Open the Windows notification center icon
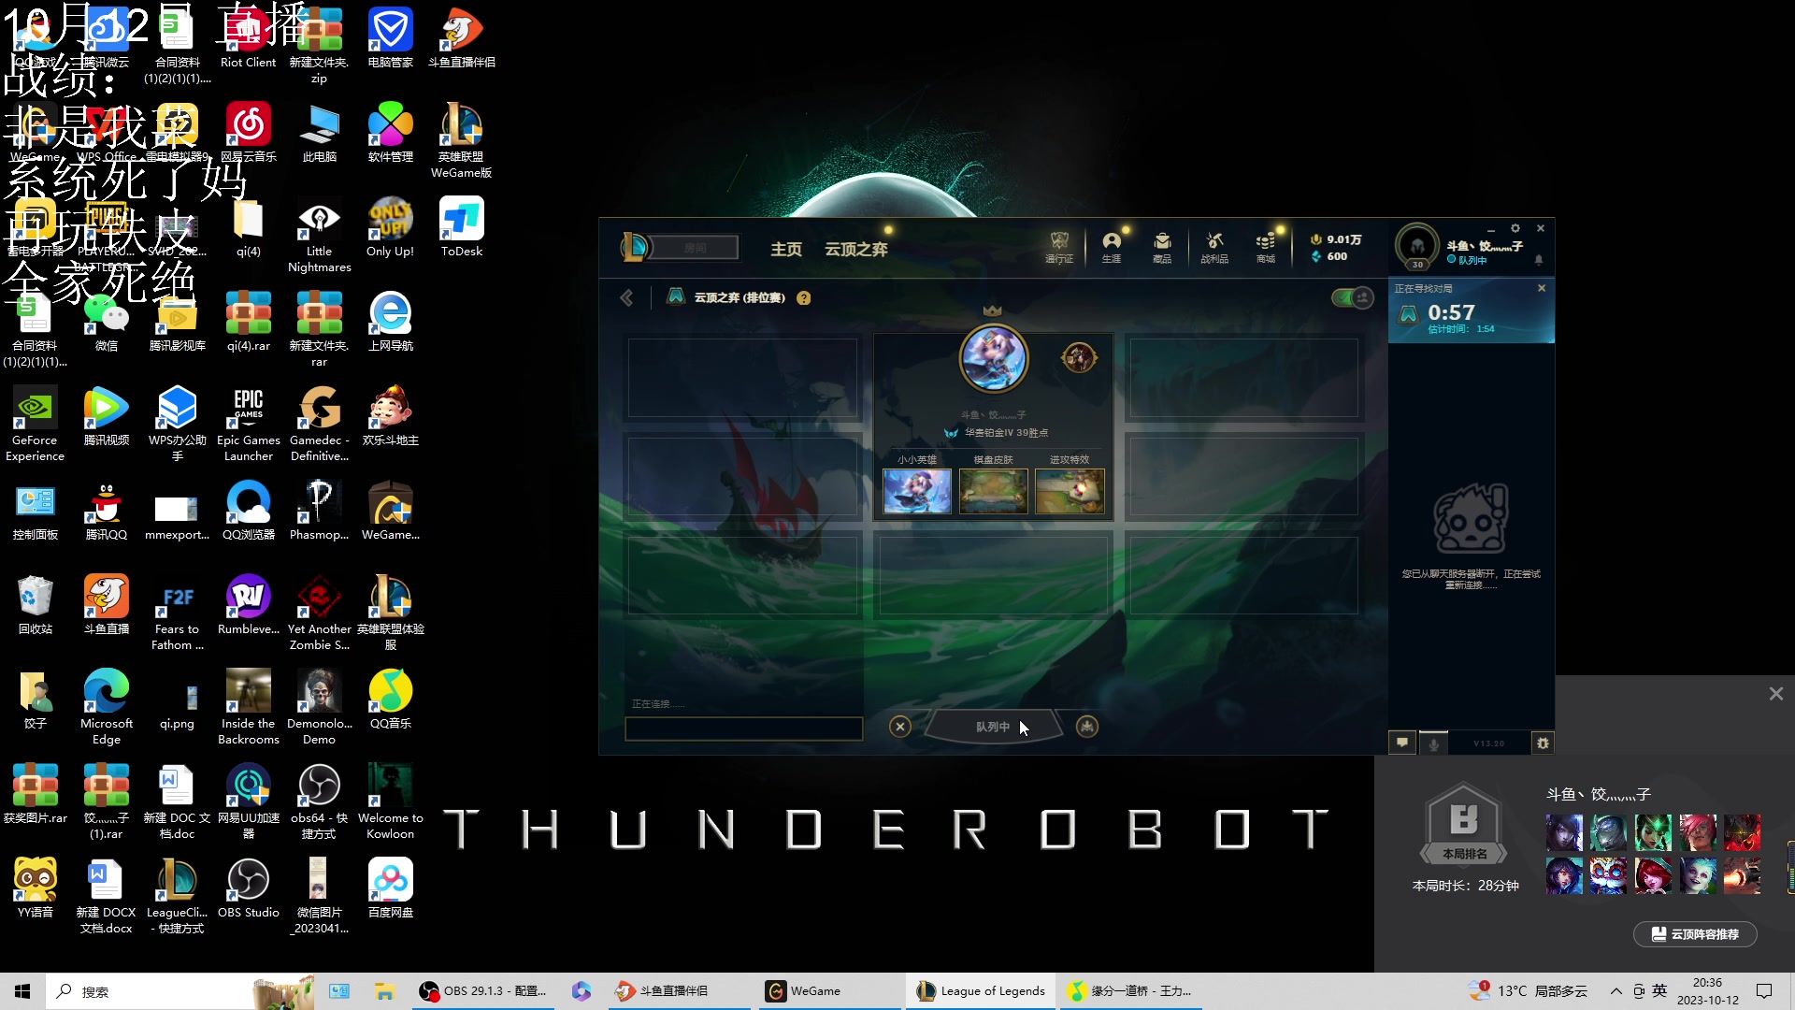 [x=1764, y=991]
